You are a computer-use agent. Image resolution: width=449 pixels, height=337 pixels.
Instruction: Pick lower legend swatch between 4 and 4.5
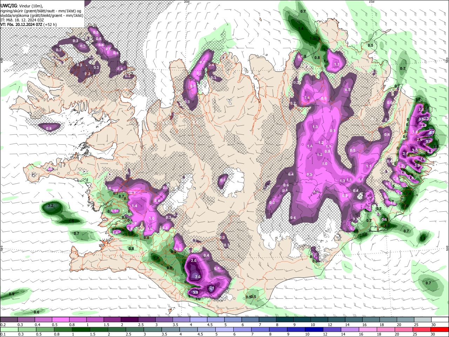(x=189, y=330)
